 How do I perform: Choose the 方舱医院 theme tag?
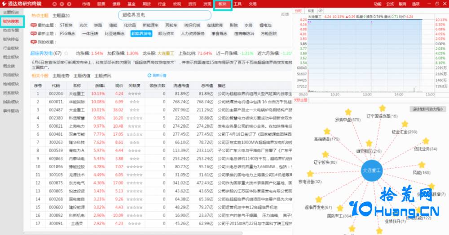(269, 34)
